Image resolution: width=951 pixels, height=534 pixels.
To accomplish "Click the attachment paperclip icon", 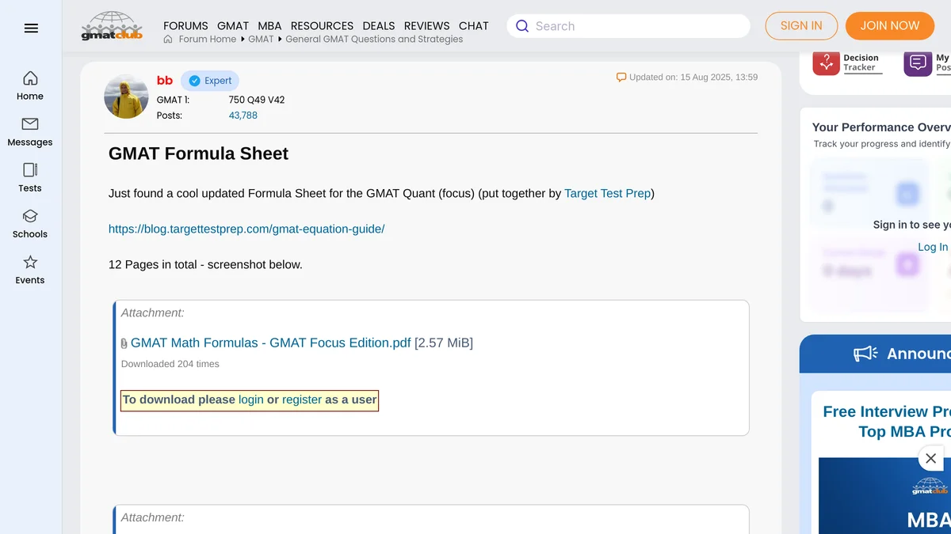I will [x=124, y=343].
